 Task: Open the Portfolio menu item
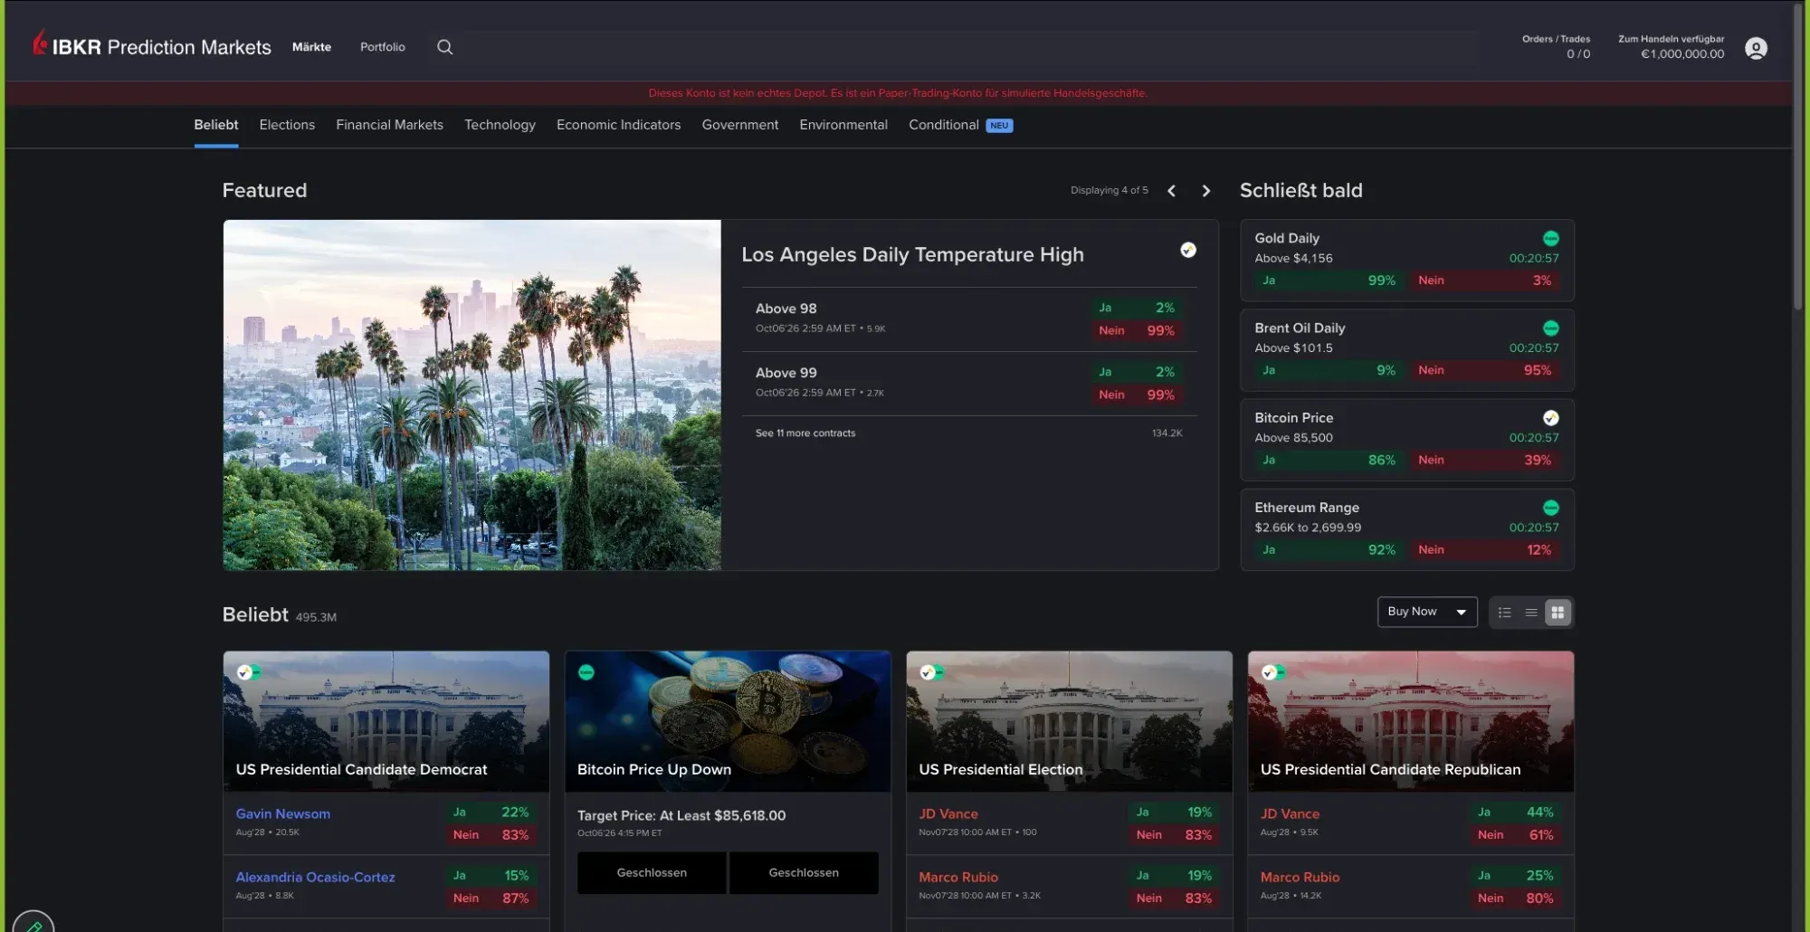382,47
